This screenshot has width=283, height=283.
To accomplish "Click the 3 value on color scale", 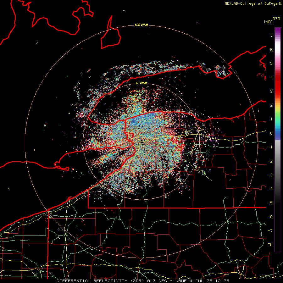I will 271,91.
